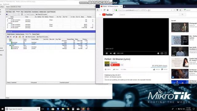Image resolution: width=197 pixels, height=111 pixels.
Task: Switch to Service Ports tab
Action: point(28,12)
